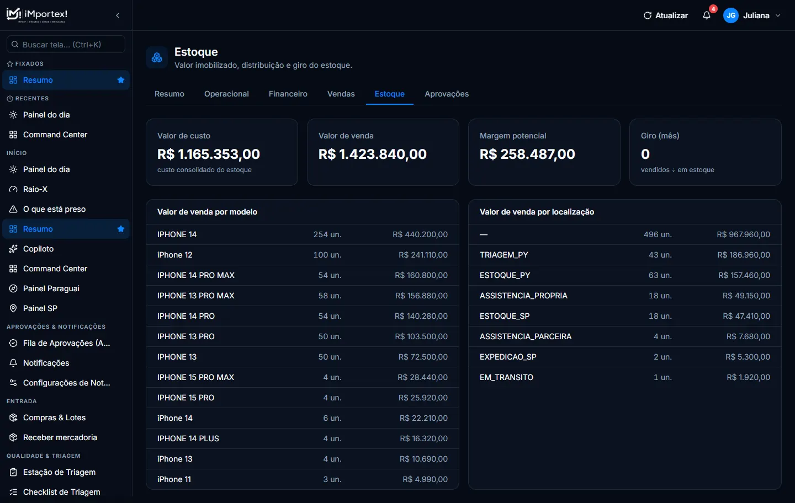The height and width of the screenshot is (503, 795).
Task: Click the Painel SP location pin icon
Action: tap(13, 308)
